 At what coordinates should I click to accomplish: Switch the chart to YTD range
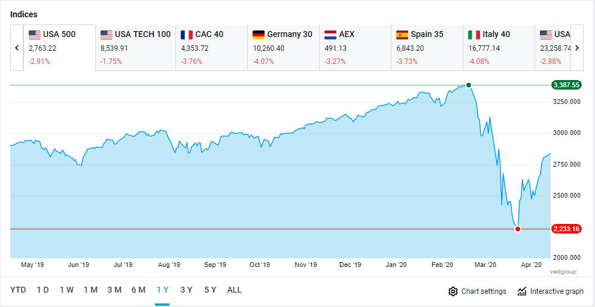(18, 290)
